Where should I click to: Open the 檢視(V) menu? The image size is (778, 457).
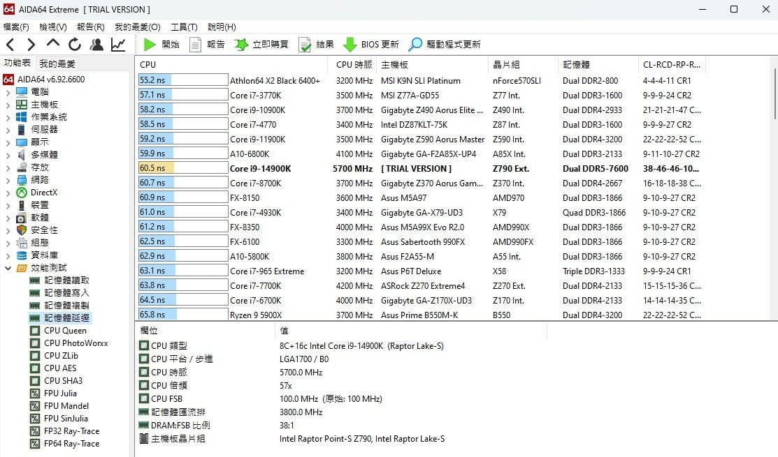point(53,27)
